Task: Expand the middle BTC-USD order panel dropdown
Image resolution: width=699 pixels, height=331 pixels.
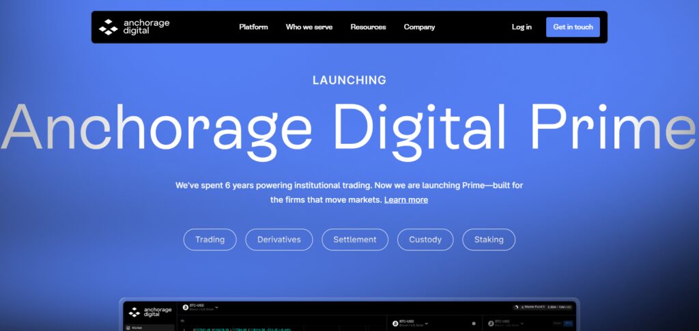Action: coord(427,323)
